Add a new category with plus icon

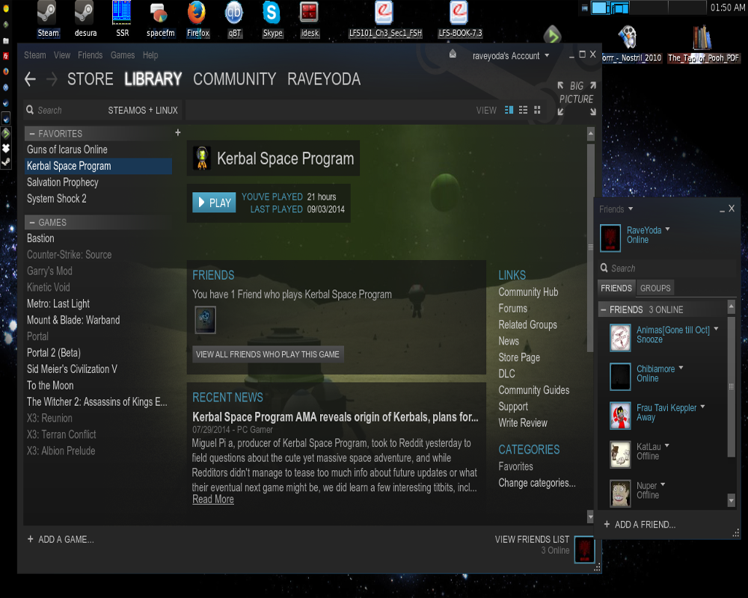point(178,132)
